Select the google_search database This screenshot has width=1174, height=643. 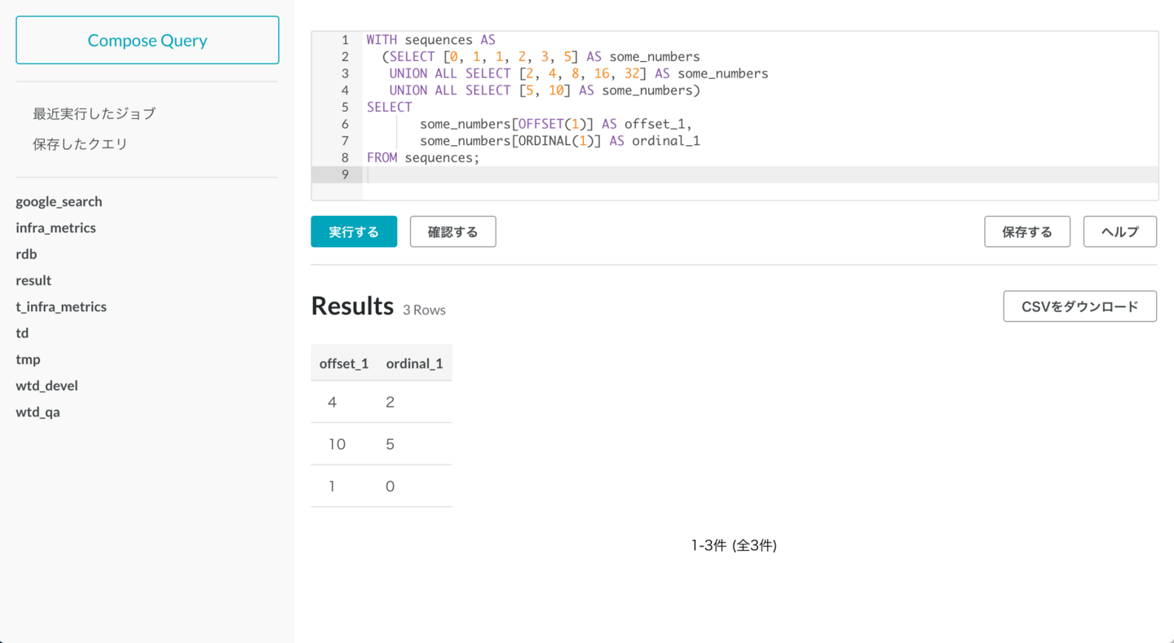59,201
